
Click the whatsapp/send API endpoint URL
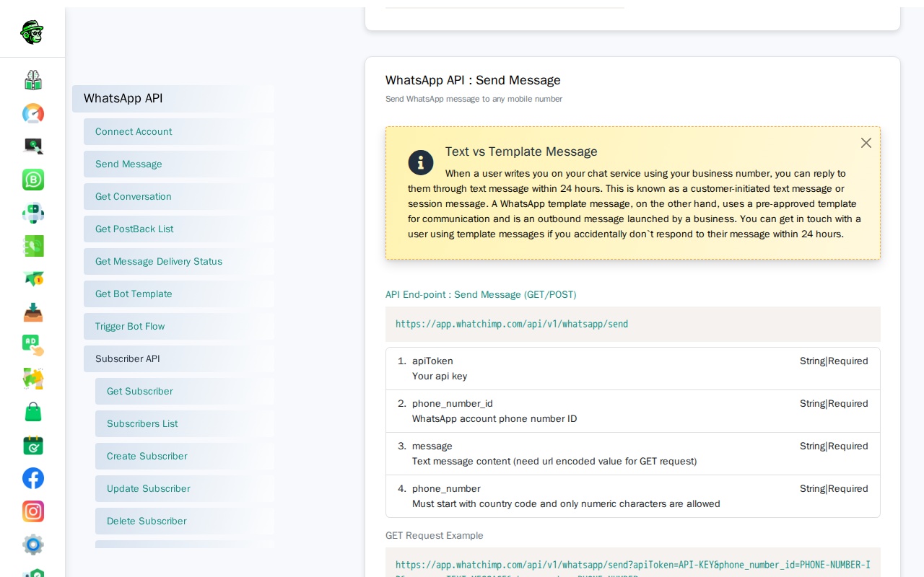(512, 325)
